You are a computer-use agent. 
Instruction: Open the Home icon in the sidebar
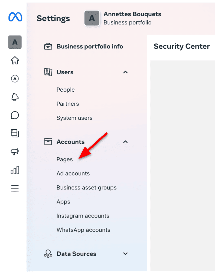[15, 61]
